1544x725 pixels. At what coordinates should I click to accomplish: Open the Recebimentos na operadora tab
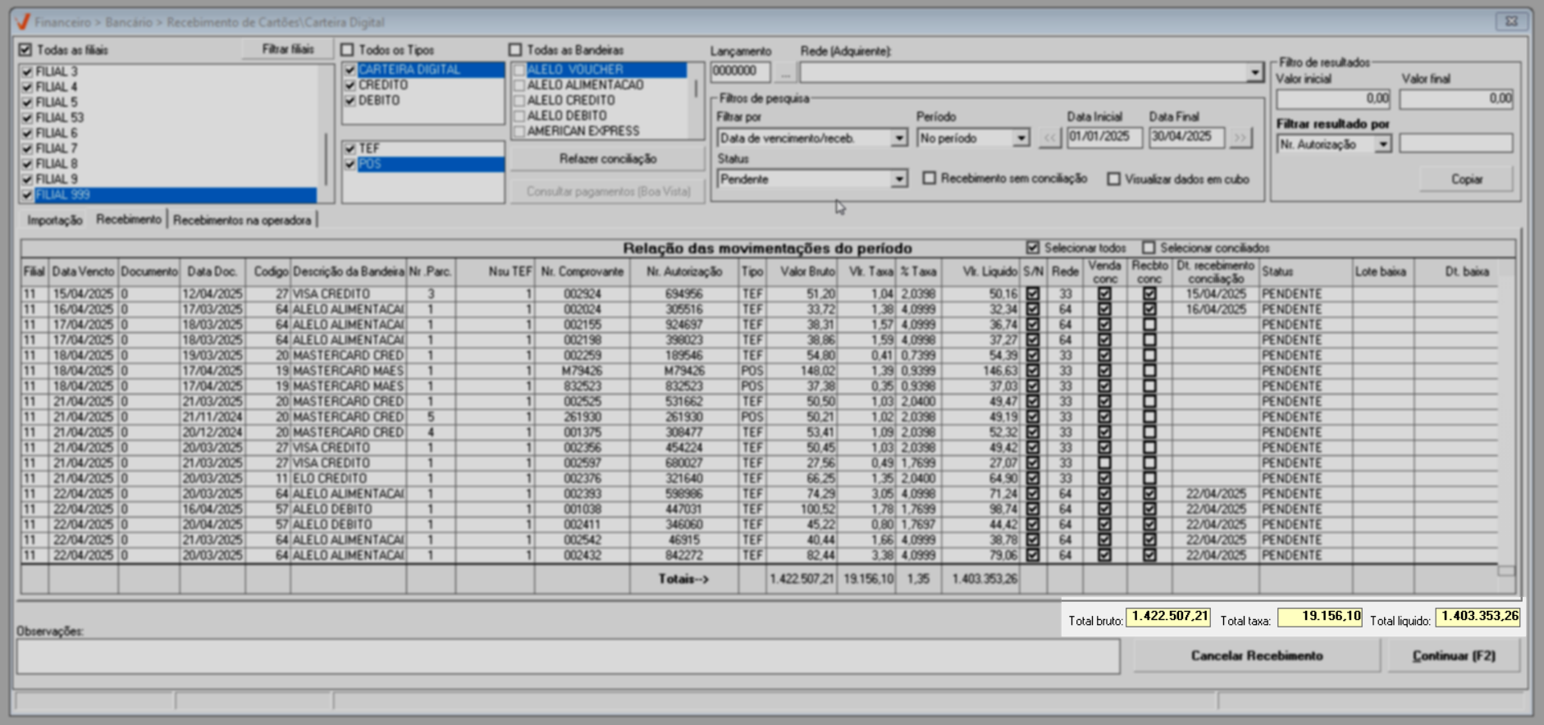(242, 220)
